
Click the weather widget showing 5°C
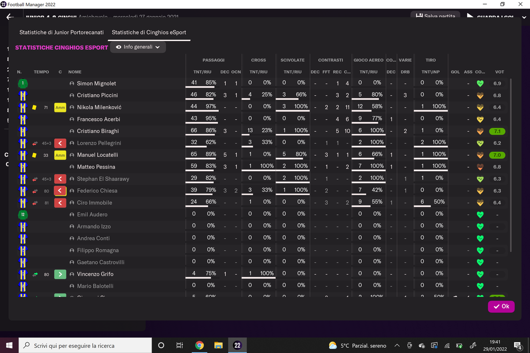[x=358, y=345]
